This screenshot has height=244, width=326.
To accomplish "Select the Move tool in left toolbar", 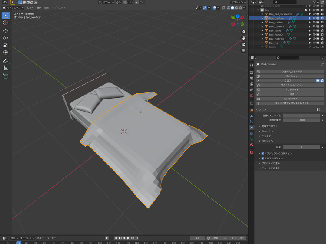I will (6, 31).
